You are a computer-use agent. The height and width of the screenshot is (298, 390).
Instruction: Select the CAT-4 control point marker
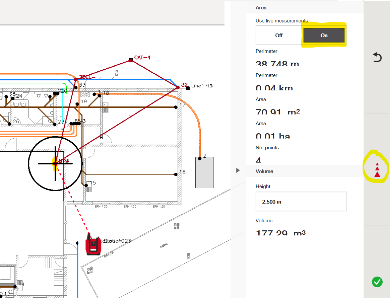131,60
